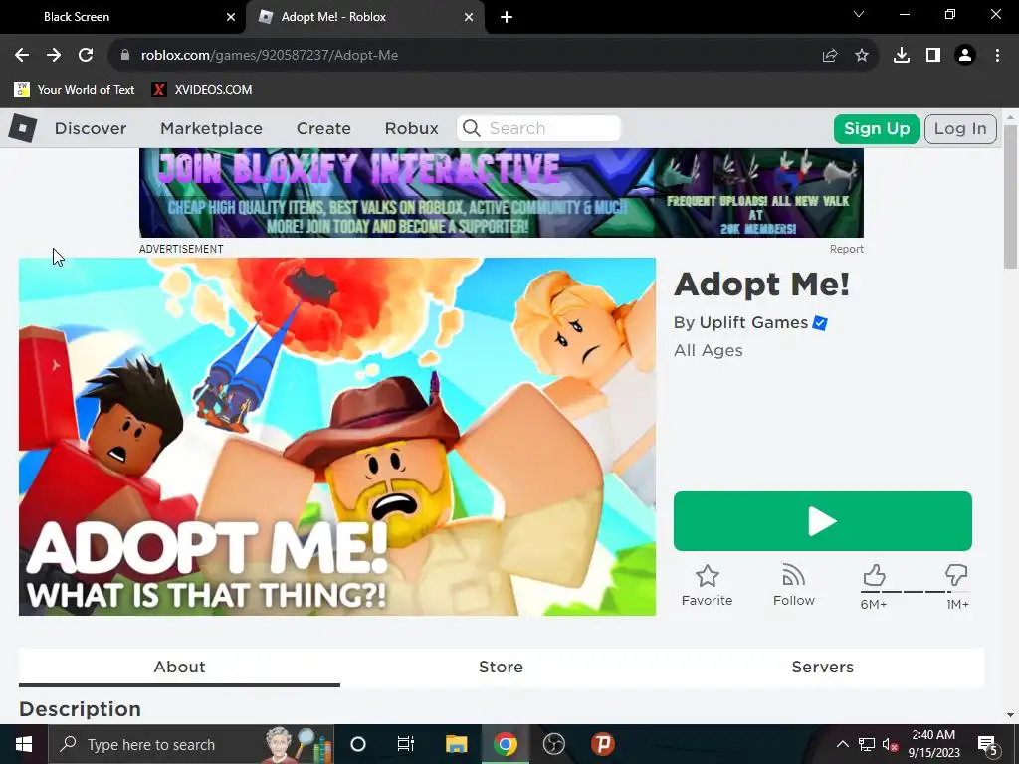The image size is (1019, 764).
Task: Click the verified badge next to Uplift Games
Action: pos(820,323)
